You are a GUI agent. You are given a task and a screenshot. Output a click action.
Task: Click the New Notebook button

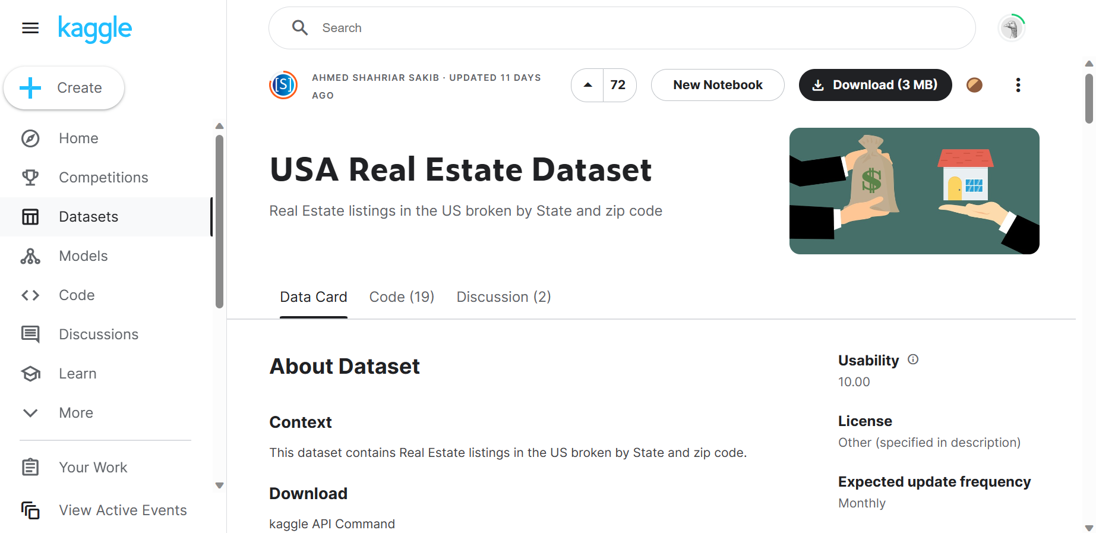tap(718, 85)
